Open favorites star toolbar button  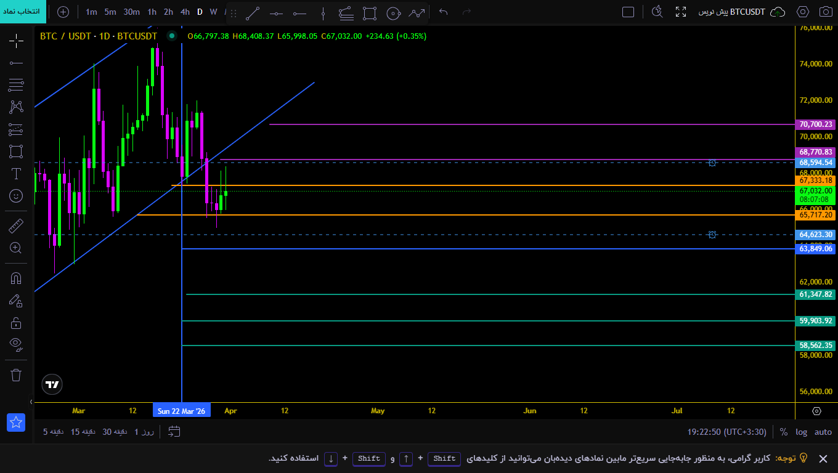pos(16,422)
